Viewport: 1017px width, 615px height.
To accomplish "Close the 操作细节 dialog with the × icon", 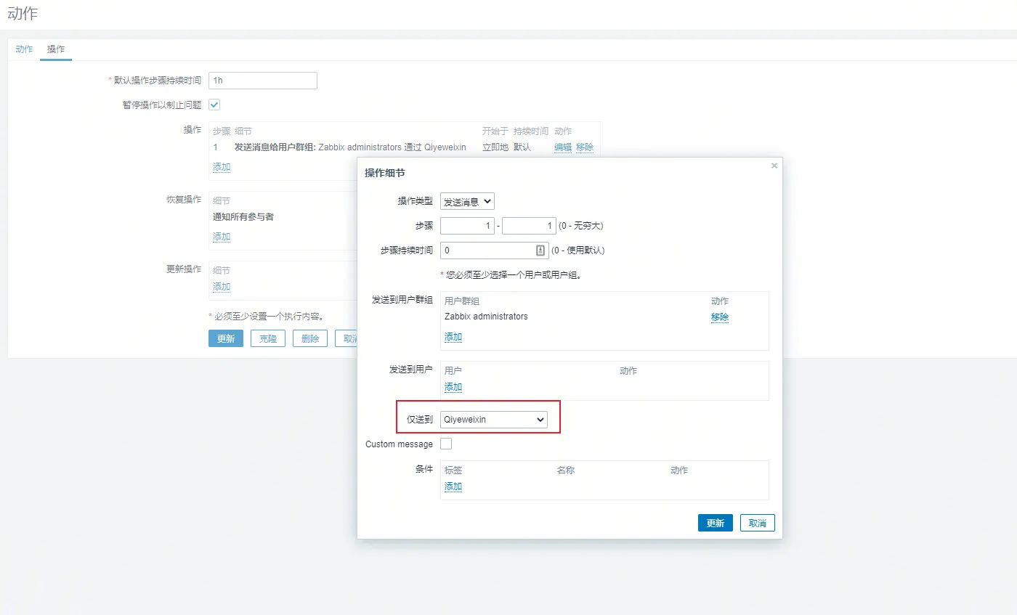I will pyautogui.click(x=774, y=165).
